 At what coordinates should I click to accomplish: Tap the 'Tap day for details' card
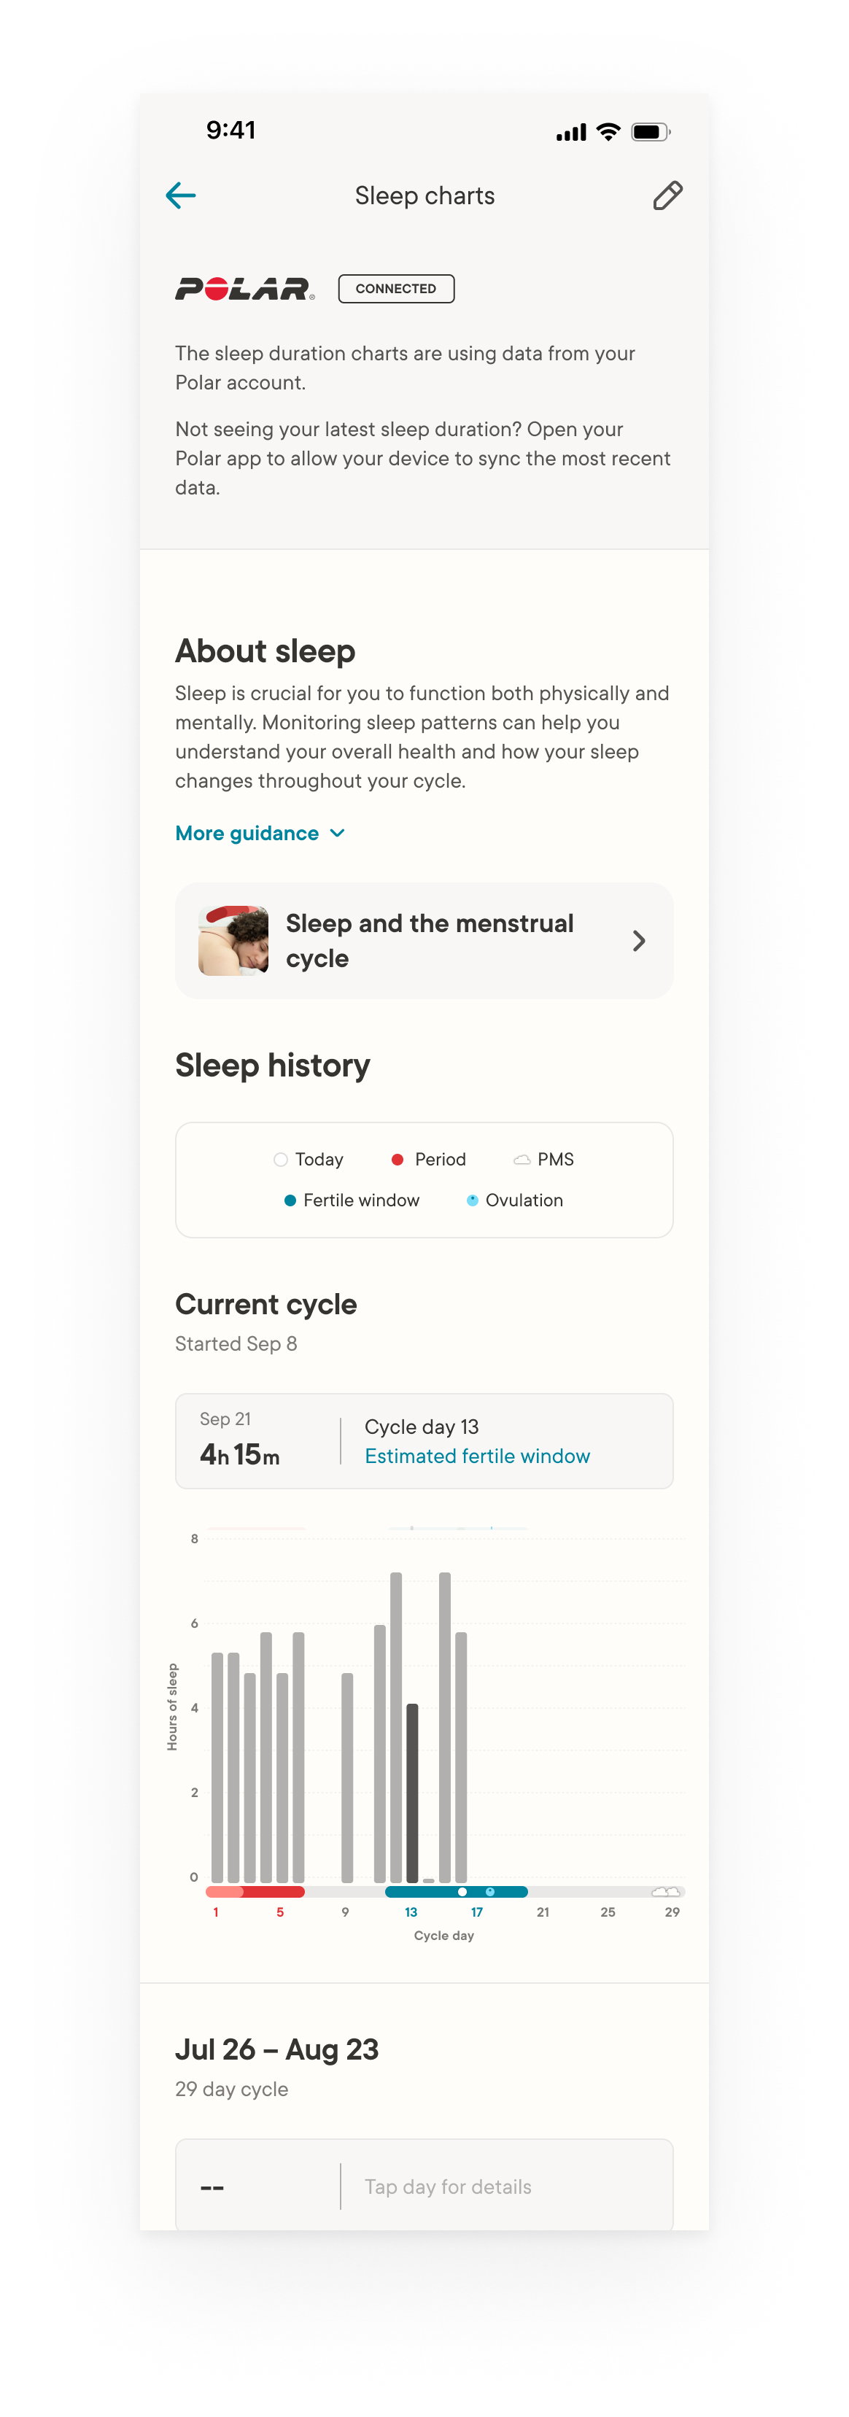pyautogui.click(x=424, y=2187)
